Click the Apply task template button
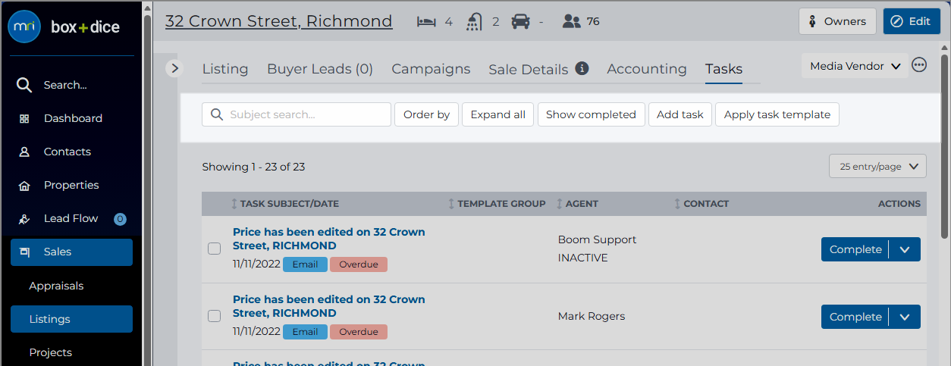This screenshot has height=366, width=951. point(777,114)
